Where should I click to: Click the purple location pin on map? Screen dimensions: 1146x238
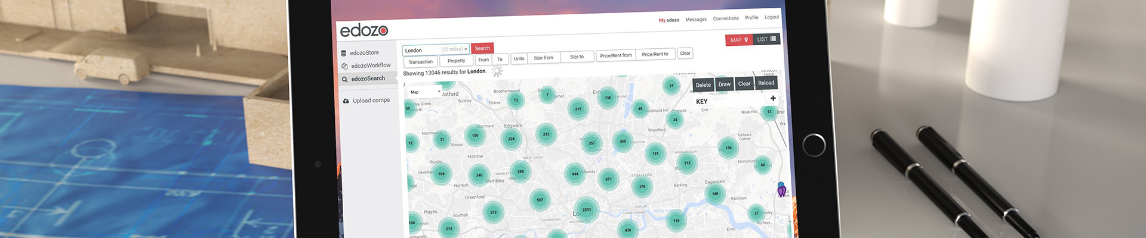point(781,190)
